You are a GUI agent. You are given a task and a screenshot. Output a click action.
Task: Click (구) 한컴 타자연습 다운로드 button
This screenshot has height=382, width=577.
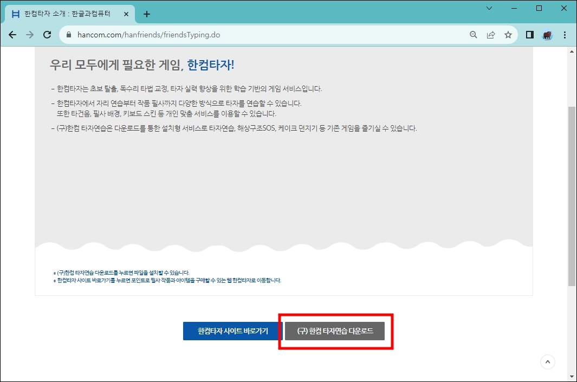coord(335,331)
